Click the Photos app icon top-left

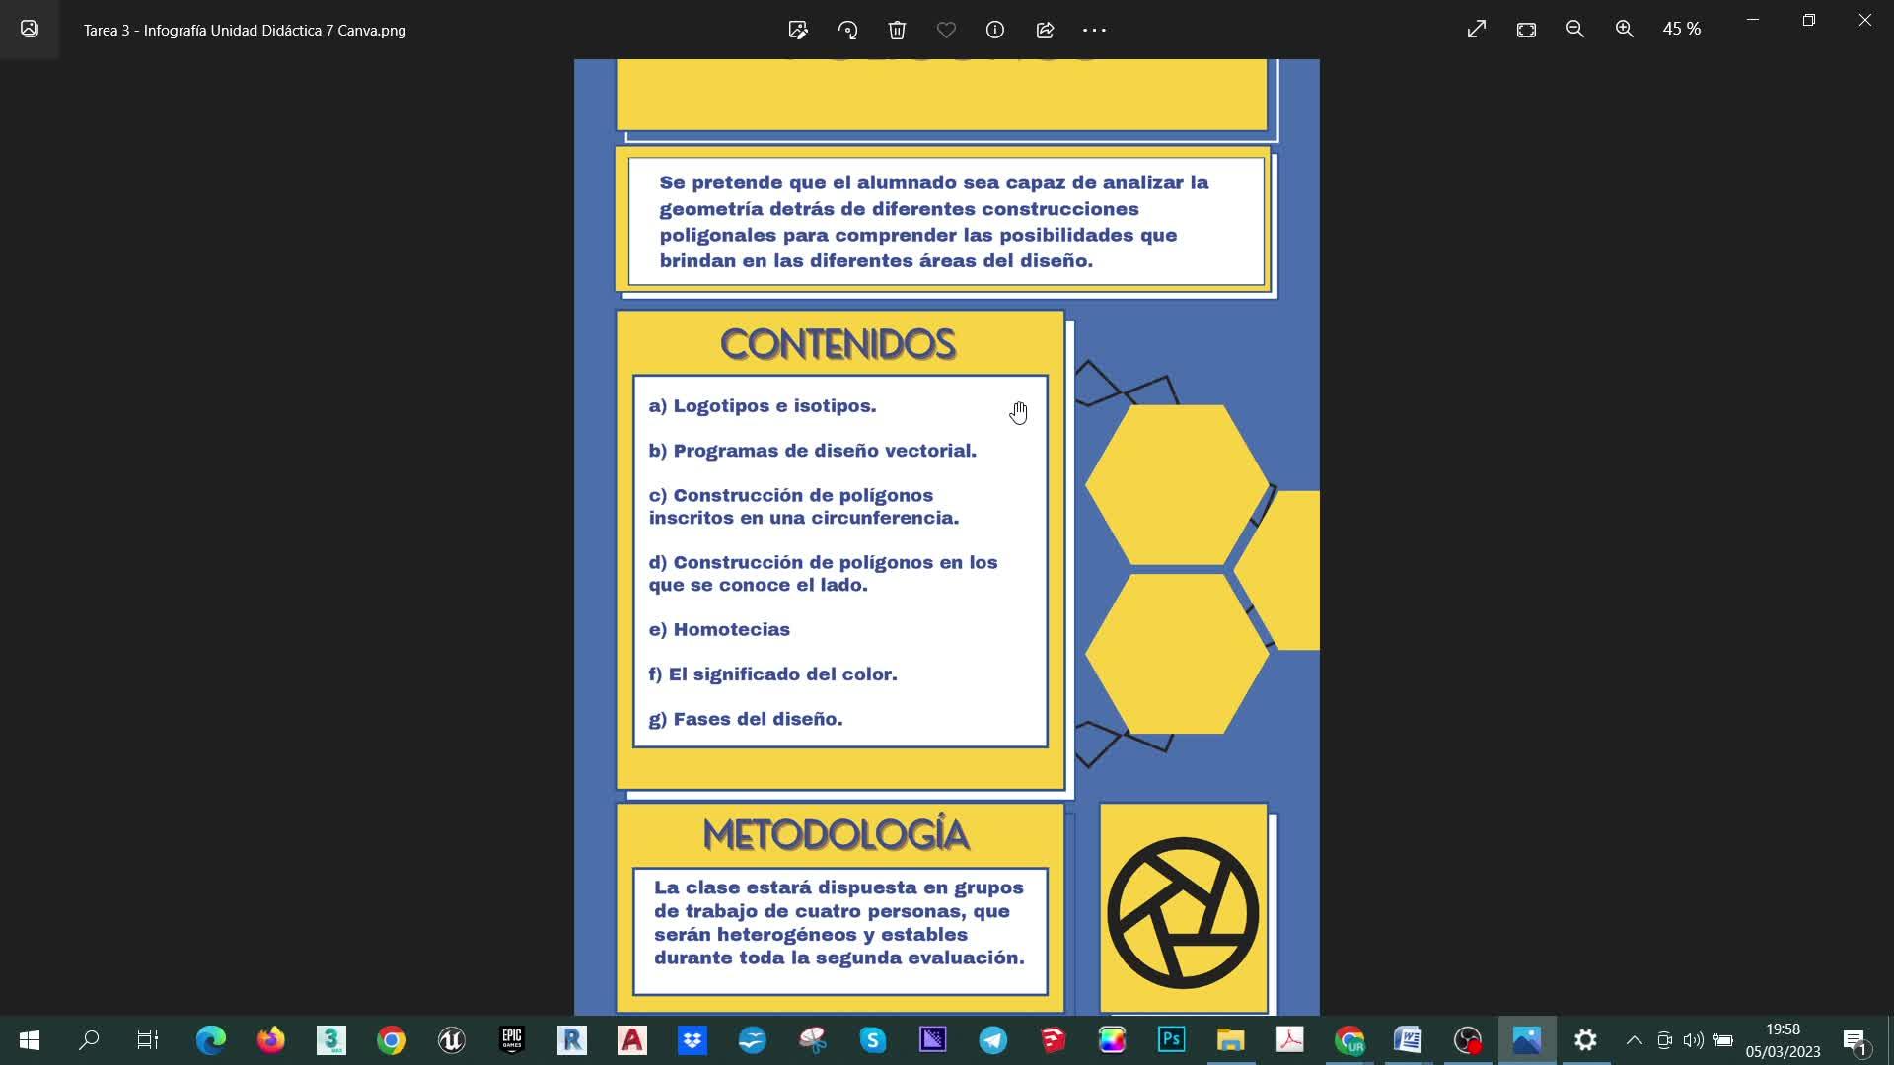pos(30,30)
